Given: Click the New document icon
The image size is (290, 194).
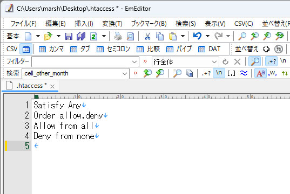Looking at the screenshot, I should click(28, 36).
